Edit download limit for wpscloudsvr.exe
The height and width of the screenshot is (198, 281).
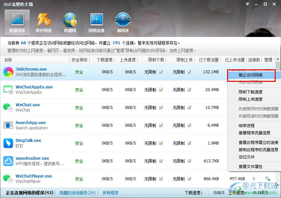click(x=161, y=161)
